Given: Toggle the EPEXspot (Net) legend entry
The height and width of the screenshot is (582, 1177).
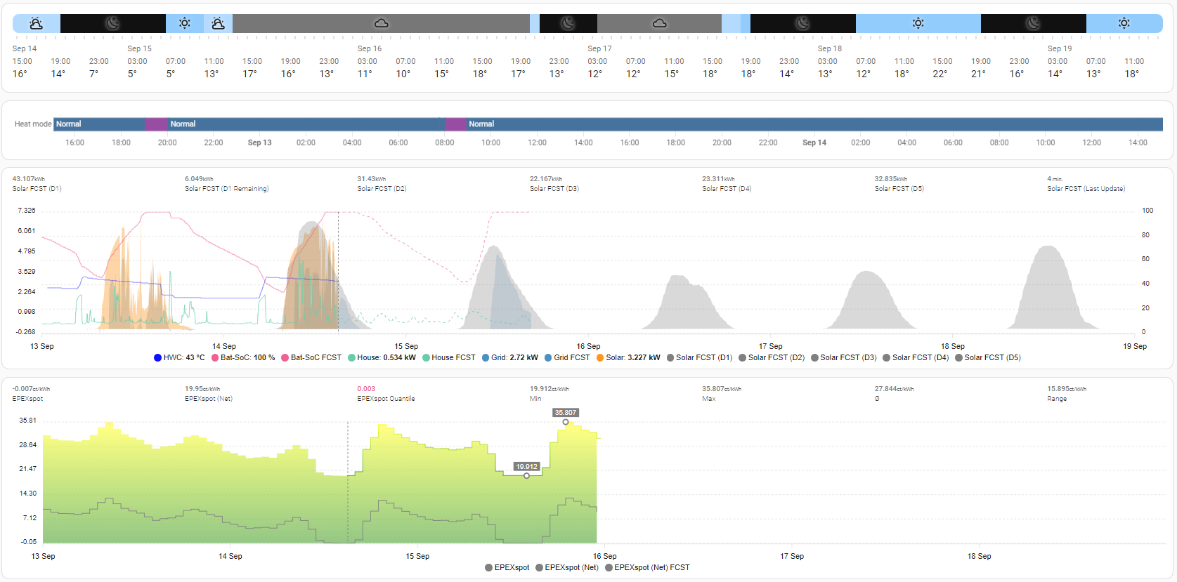Looking at the screenshot, I should pyautogui.click(x=566, y=567).
